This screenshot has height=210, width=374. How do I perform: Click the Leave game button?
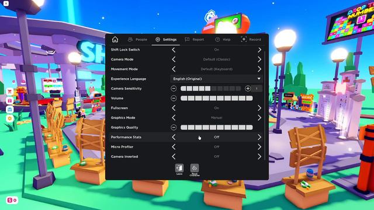pyautogui.click(x=179, y=169)
